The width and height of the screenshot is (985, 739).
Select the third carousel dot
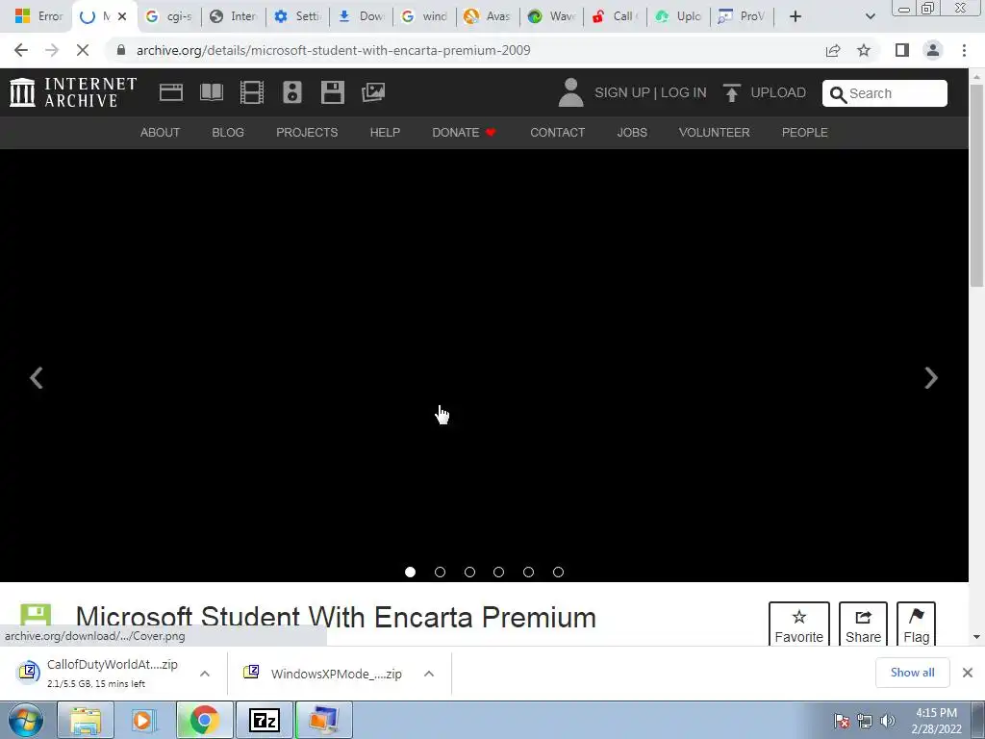[469, 572]
